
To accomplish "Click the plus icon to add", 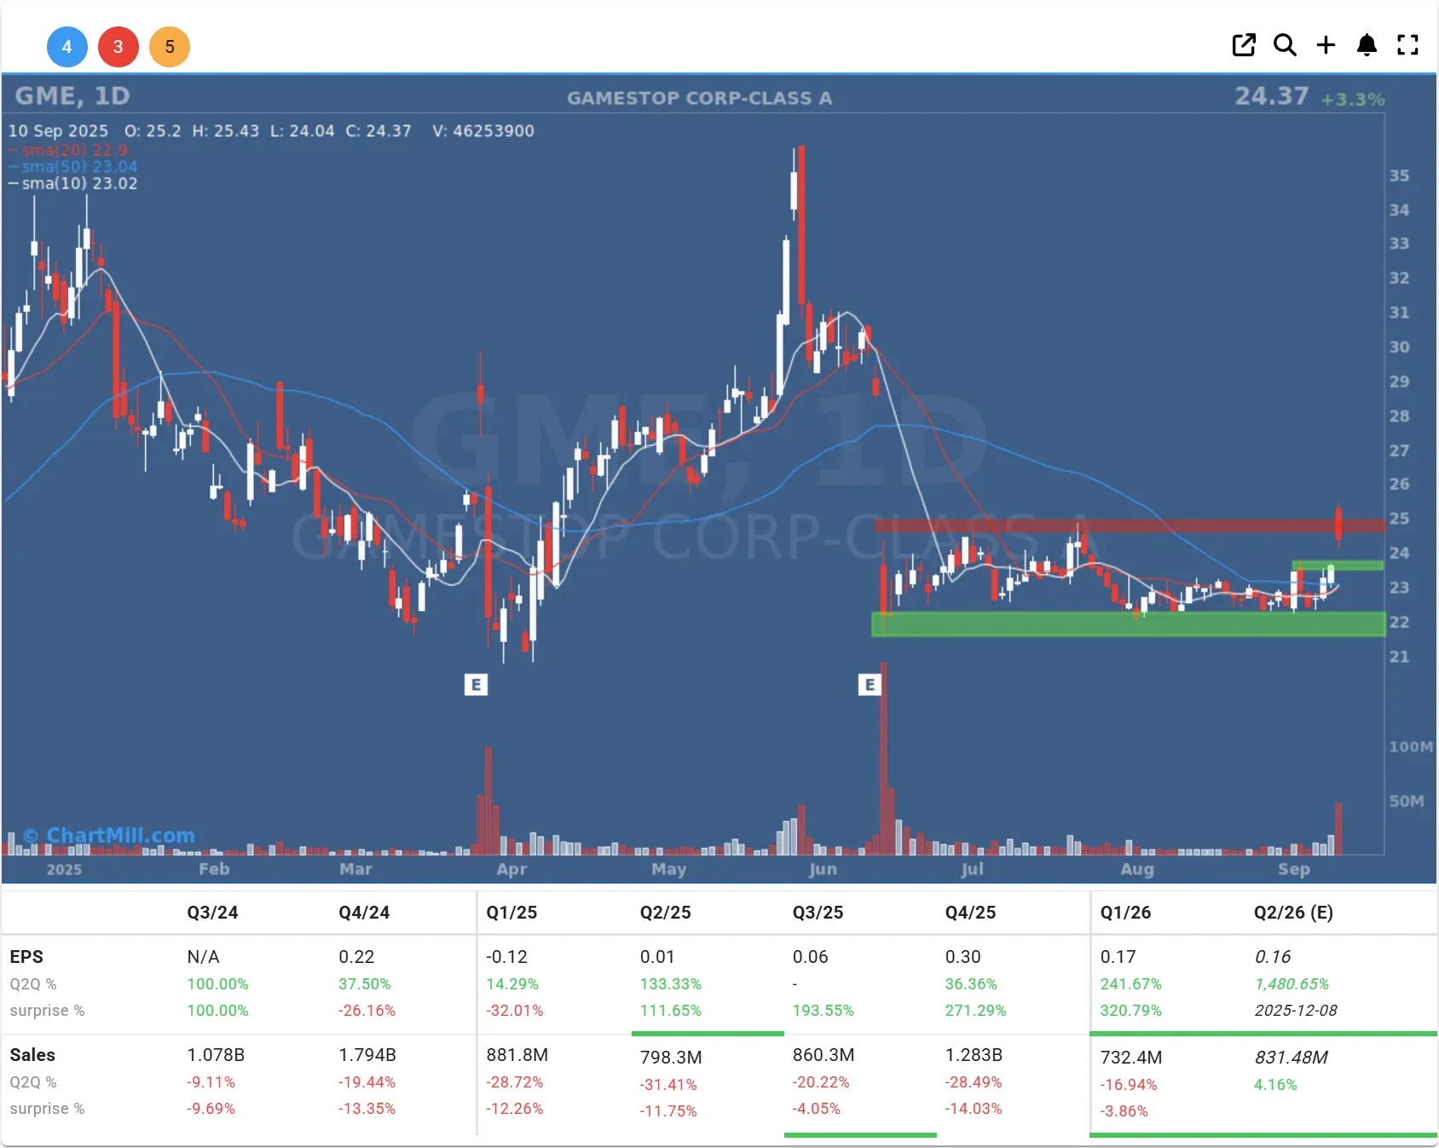I will tap(1326, 45).
